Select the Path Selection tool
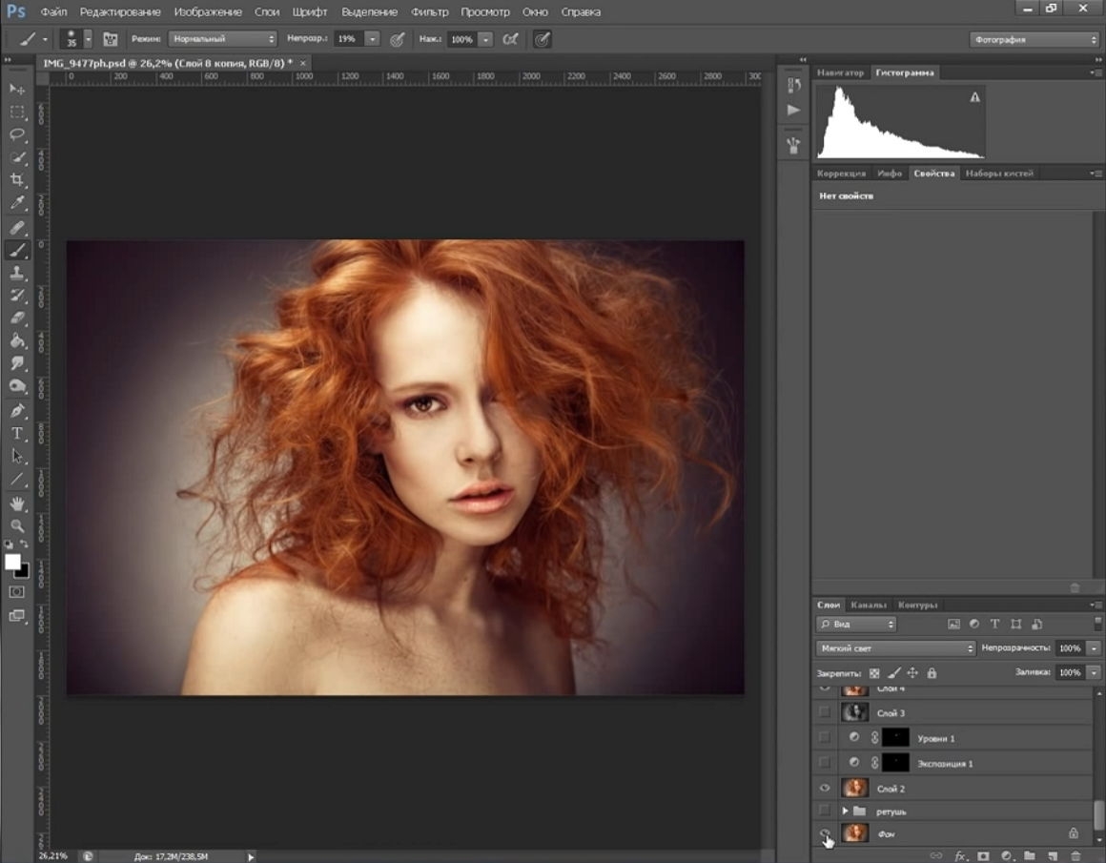The image size is (1106, 863). point(17,456)
